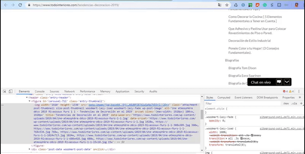Select the DOM Breakpoints sidebar tab
This screenshot has height=154, width=305.
pos(267,98)
